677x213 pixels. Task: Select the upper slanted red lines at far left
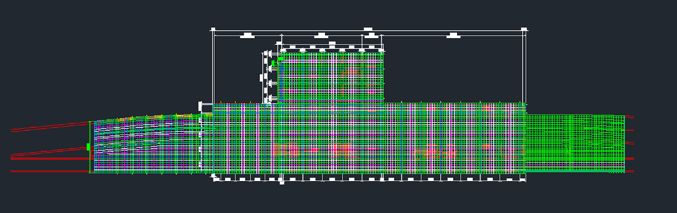click(x=49, y=127)
